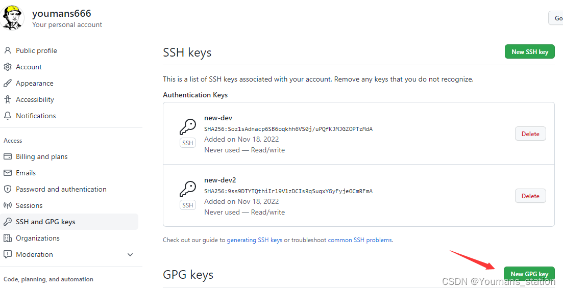Delete the new-dev SSH key
Viewport: 563px width, 291px height.
(x=530, y=134)
